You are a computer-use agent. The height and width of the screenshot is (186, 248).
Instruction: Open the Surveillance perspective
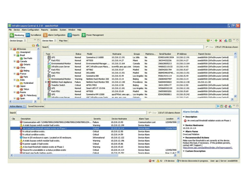click(33, 35)
